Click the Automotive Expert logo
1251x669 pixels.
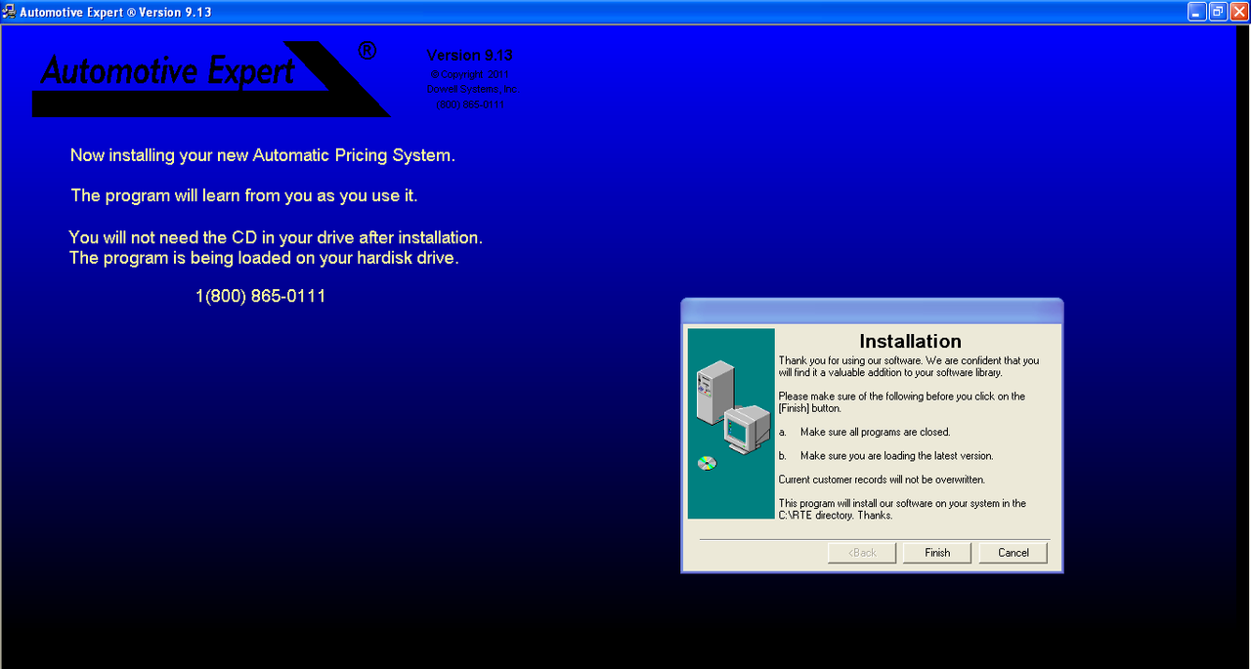[210, 77]
